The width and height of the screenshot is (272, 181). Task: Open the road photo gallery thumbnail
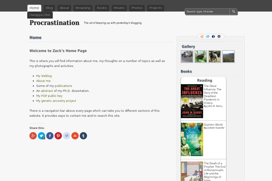pyautogui.click(x=187, y=57)
